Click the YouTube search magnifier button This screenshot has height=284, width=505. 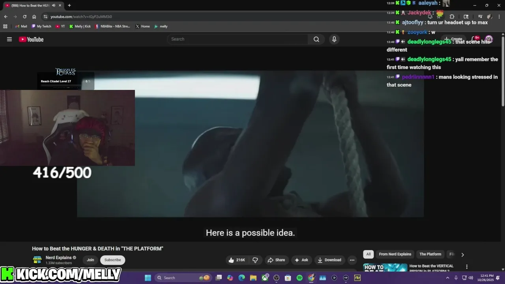(x=316, y=39)
